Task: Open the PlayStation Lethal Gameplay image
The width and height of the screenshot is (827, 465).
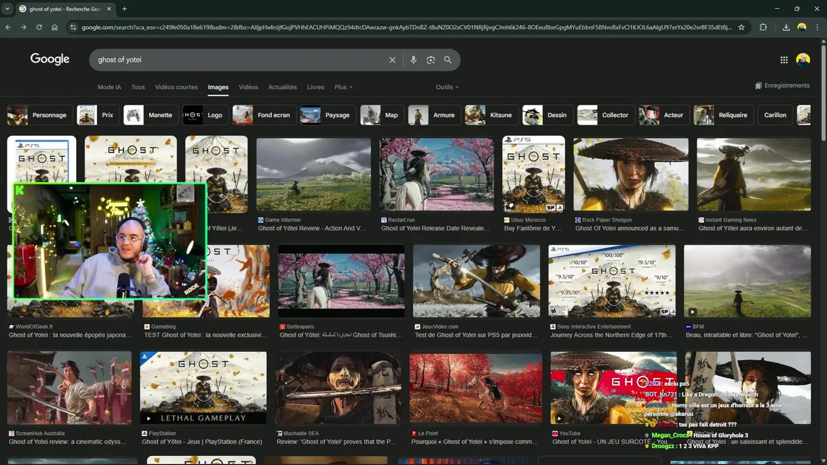Action: (x=203, y=387)
